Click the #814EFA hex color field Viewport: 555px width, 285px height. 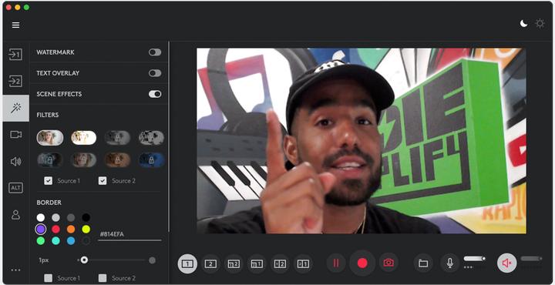pos(129,234)
